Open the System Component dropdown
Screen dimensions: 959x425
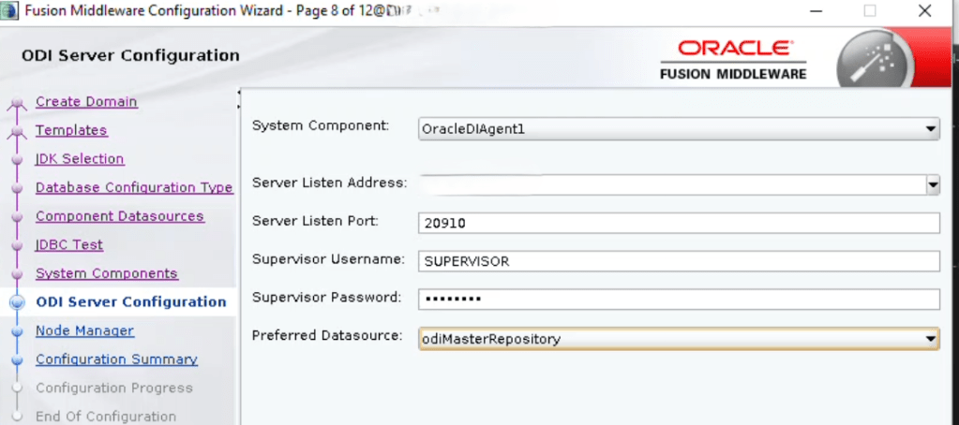coord(930,129)
